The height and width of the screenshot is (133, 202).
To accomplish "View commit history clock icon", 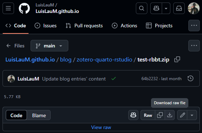I will [190, 78].
